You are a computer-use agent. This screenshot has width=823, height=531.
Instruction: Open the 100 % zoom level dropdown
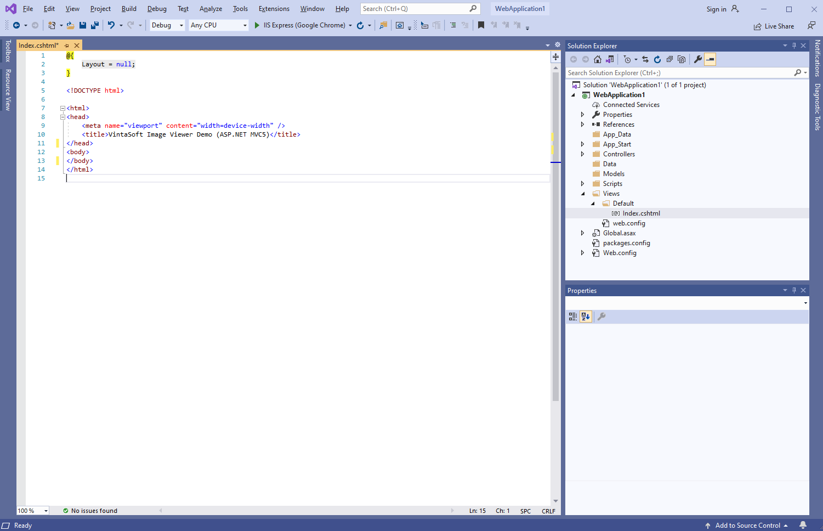(x=33, y=511)
